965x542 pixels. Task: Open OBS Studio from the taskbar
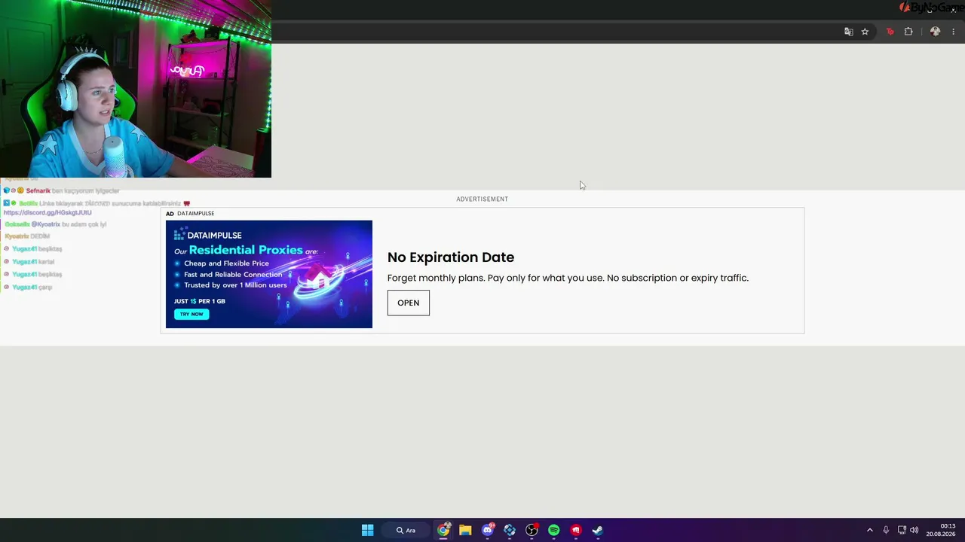(x=532, y=530)
